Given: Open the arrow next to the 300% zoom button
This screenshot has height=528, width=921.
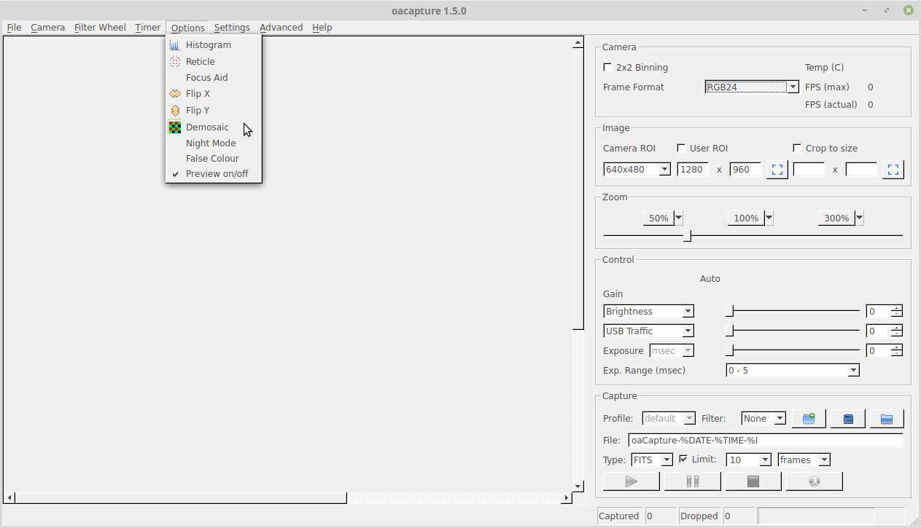Looking at the screenshot, I should tap(859, 218).
